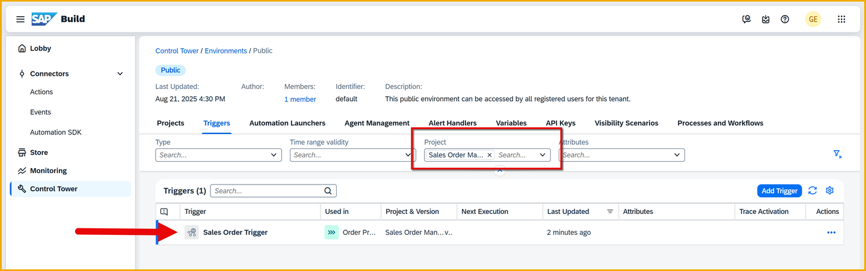
Task: Open the Sales Order Trigger row
Action: tap(499, 233)
